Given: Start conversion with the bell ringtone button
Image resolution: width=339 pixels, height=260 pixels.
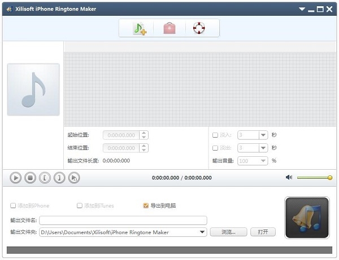Looking at the screenshot, I should pos(307,218).
